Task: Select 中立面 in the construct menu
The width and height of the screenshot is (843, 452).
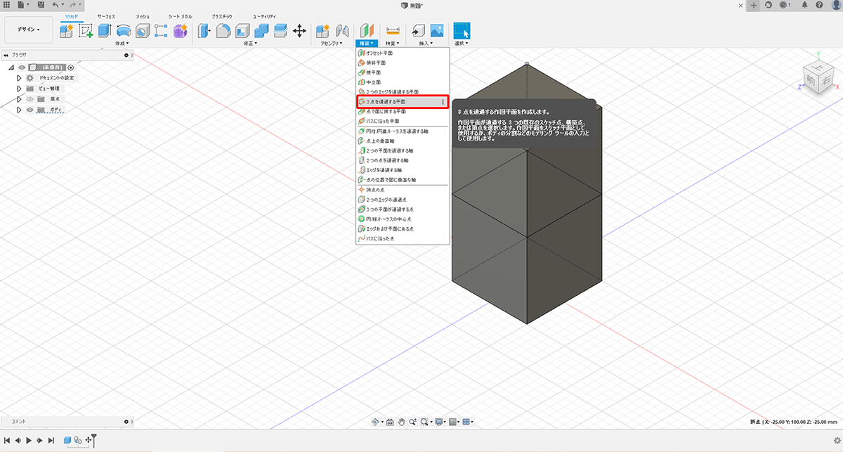Action: pyautogui.click(x=372, y=82)
